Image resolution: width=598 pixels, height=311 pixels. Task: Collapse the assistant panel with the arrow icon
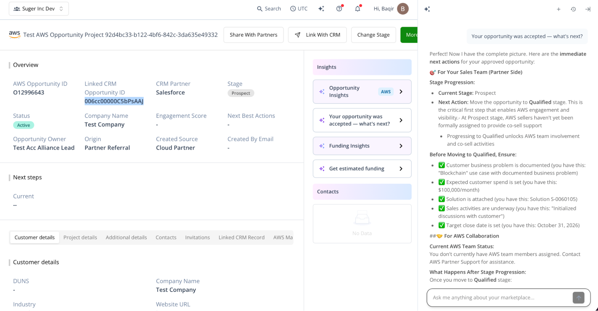(587, 9)
